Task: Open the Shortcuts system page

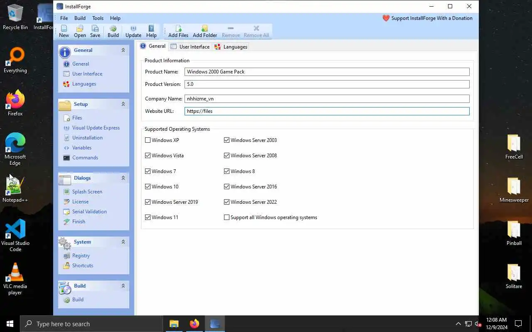Action: pos(83,266)
